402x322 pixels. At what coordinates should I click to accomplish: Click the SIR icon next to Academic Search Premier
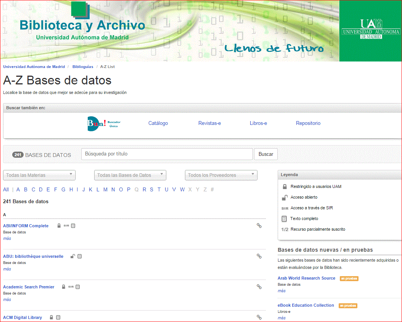(x=71, y=287)
